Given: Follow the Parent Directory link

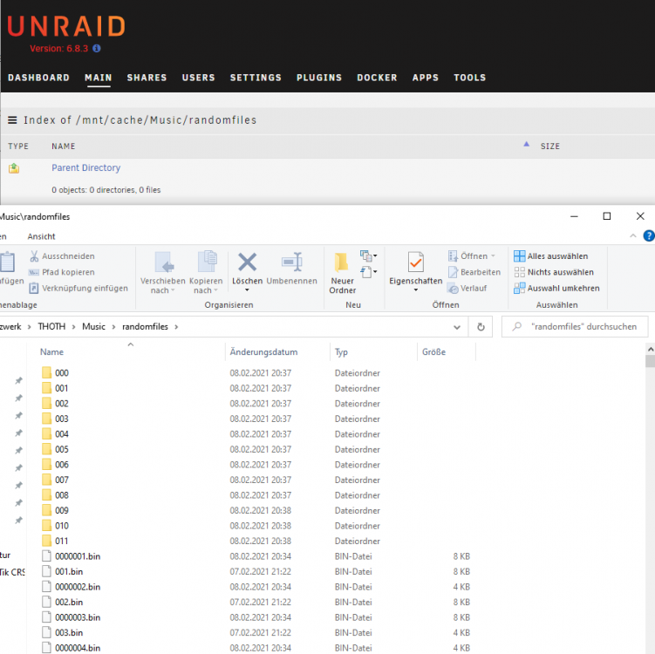Looking at the screenshot, I should point(86,168).
